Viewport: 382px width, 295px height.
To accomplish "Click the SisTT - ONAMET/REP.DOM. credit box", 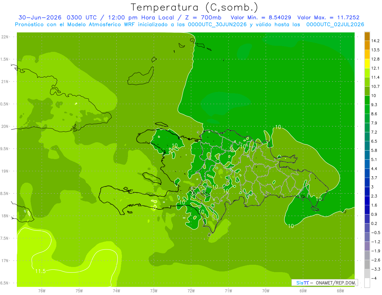I will (325, 283).
